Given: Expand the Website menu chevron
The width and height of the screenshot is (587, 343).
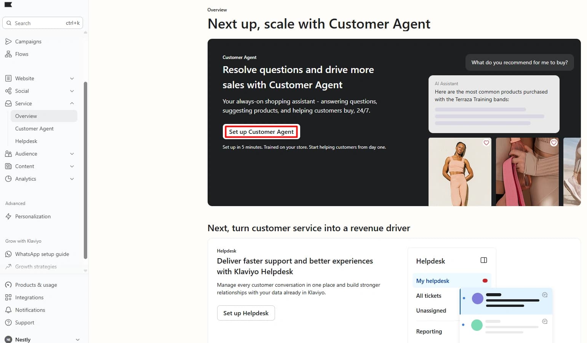Looking at the screenshot, I should coord(72,78).
